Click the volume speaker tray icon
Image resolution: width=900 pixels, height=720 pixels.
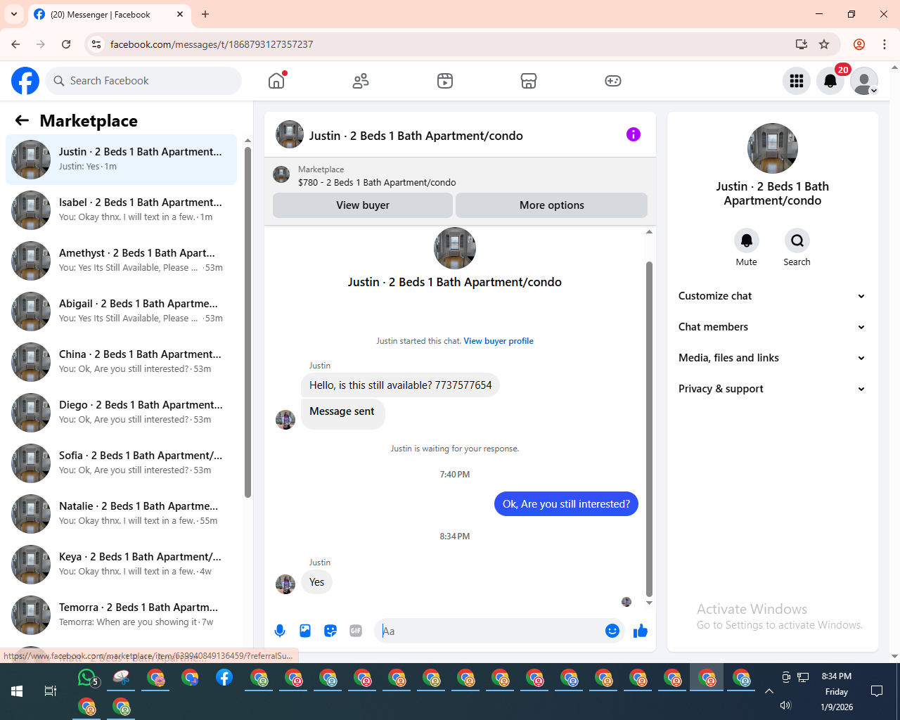pyautogui.click(x=785, y=705)
